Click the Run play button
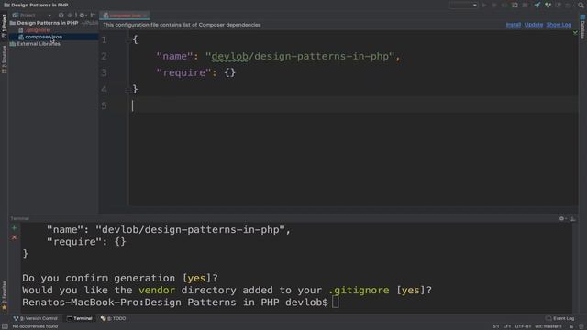 coord(484,5)
